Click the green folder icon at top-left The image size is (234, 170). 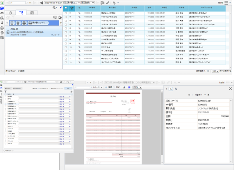click(2, 3)
